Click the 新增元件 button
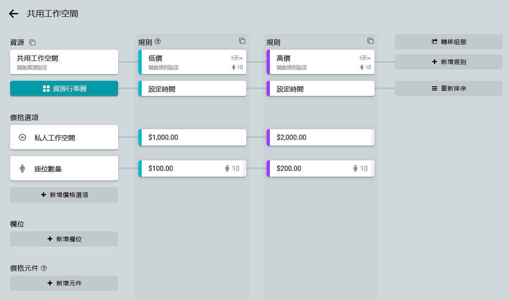Image resolution: width=509 pixels, height=300 pixels. coord(64,283)
